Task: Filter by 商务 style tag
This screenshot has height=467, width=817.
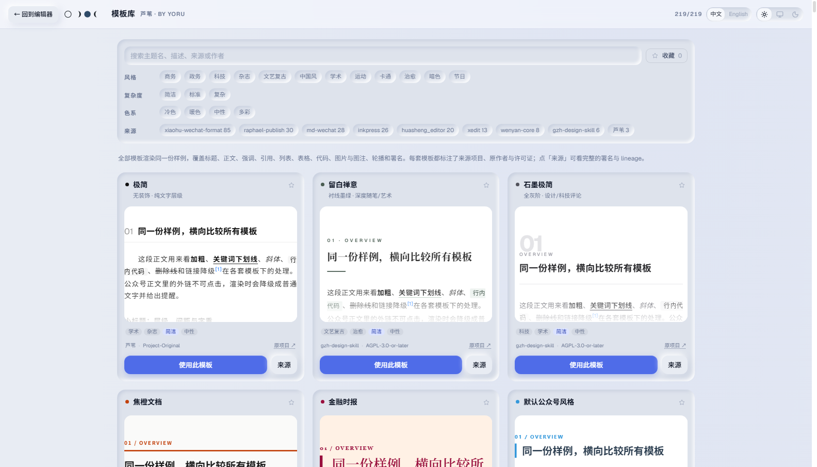Action: tap(170, 76)
